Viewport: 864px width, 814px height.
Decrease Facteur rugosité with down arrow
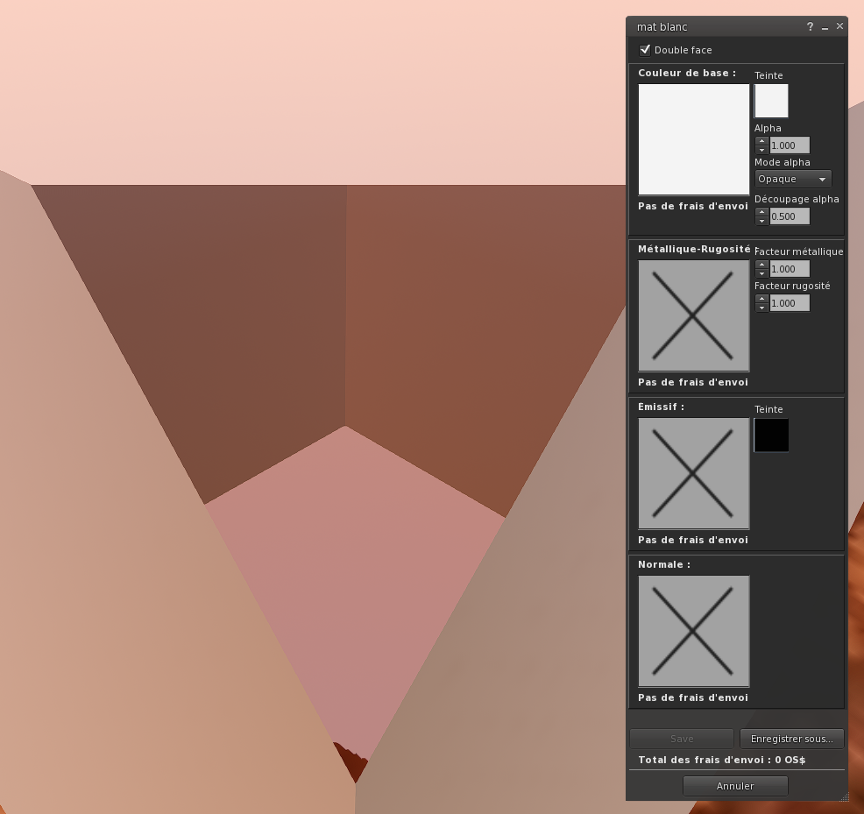761,308
